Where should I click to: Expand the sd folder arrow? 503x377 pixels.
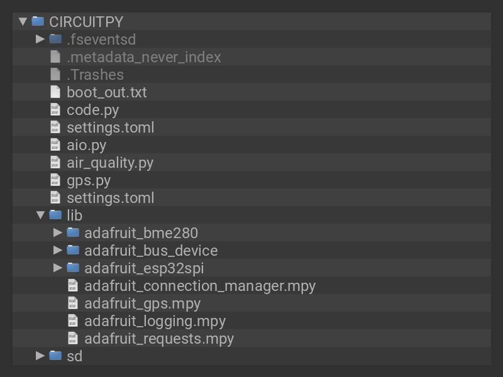[41, 356]
